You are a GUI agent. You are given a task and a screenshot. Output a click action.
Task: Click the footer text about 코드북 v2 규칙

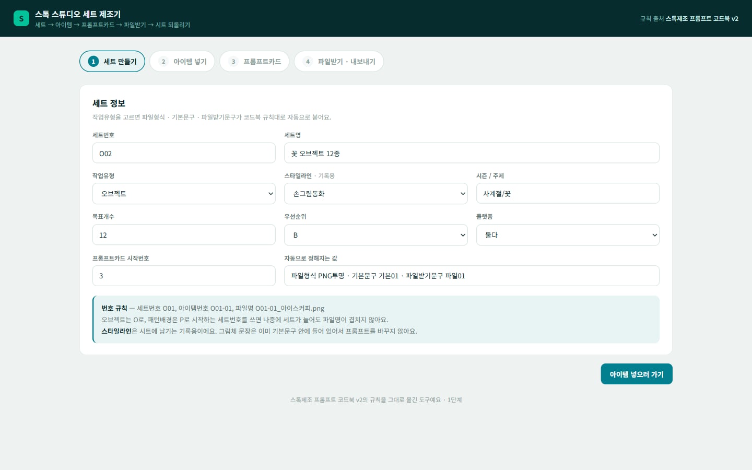coord(376,400)
